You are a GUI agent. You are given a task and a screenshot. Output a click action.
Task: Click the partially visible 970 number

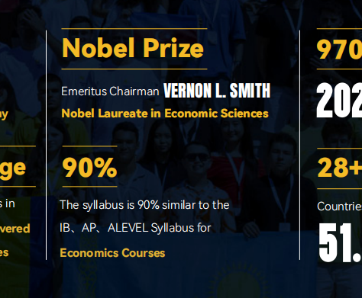[339, 49]
